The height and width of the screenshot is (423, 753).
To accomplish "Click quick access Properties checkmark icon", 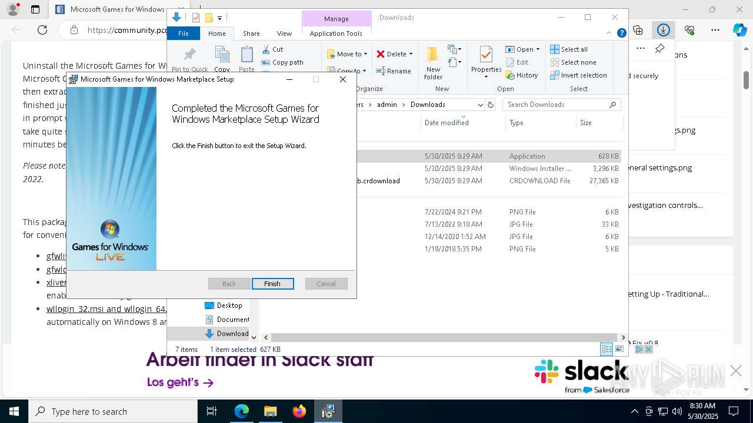I will 196,18.
